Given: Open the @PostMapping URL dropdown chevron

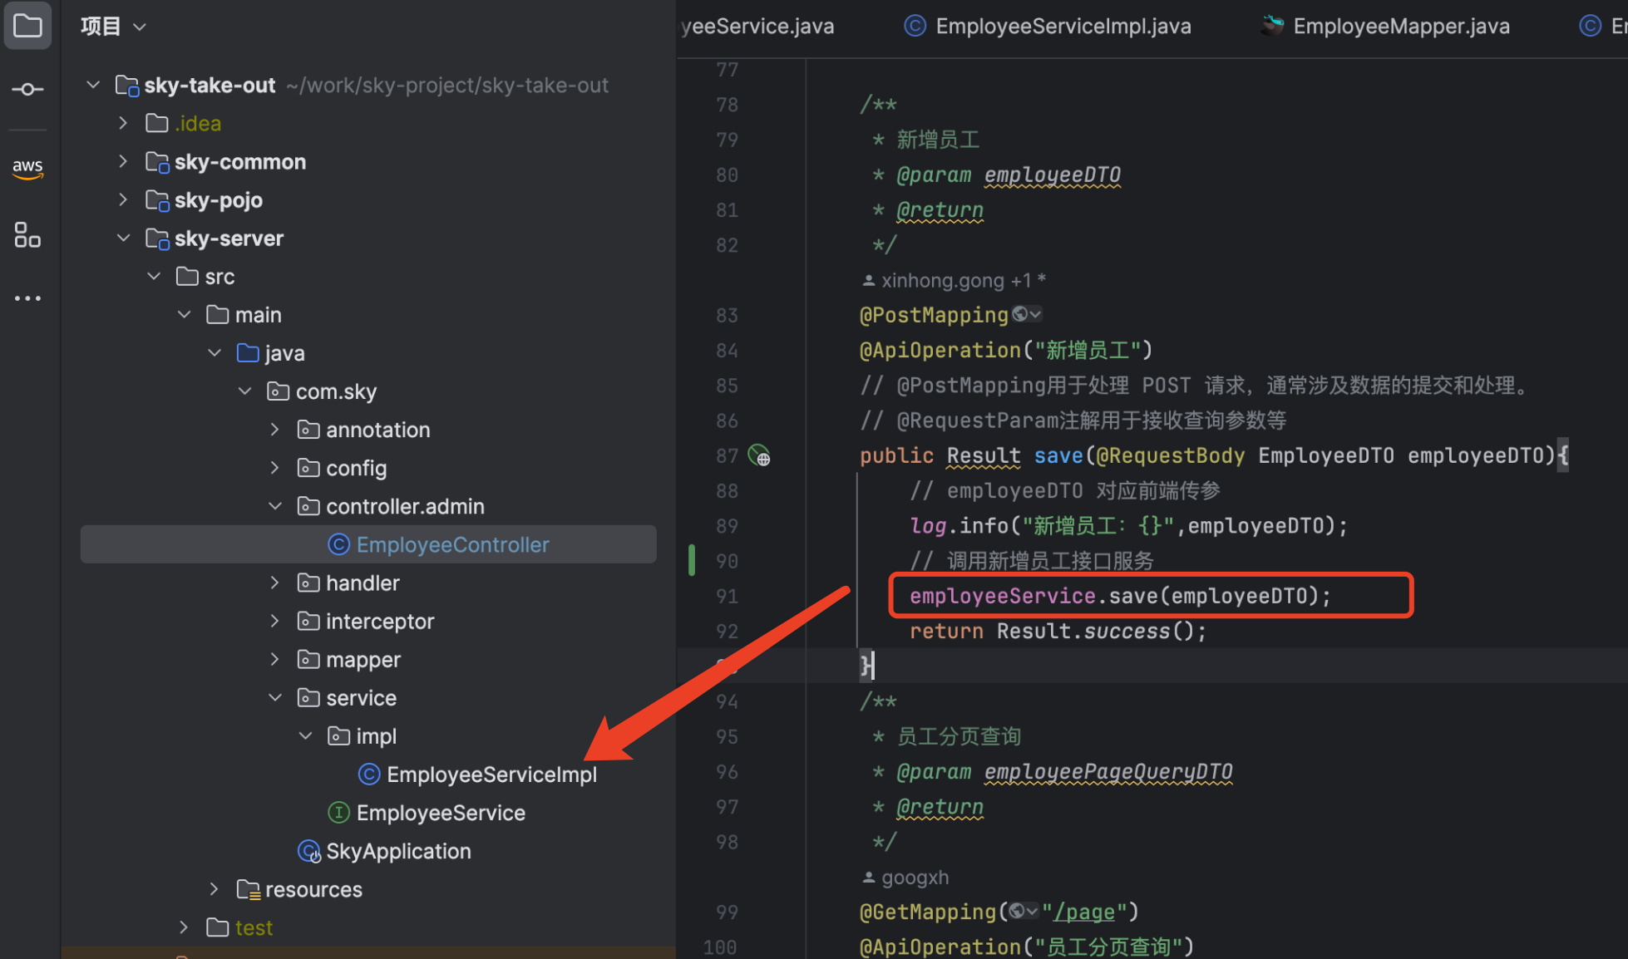Looking at the screenshot, I should tap(1035, 314).
